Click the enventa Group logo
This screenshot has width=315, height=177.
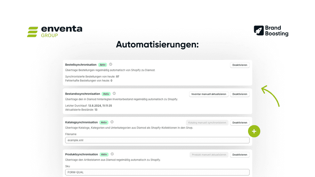[55, 32]
